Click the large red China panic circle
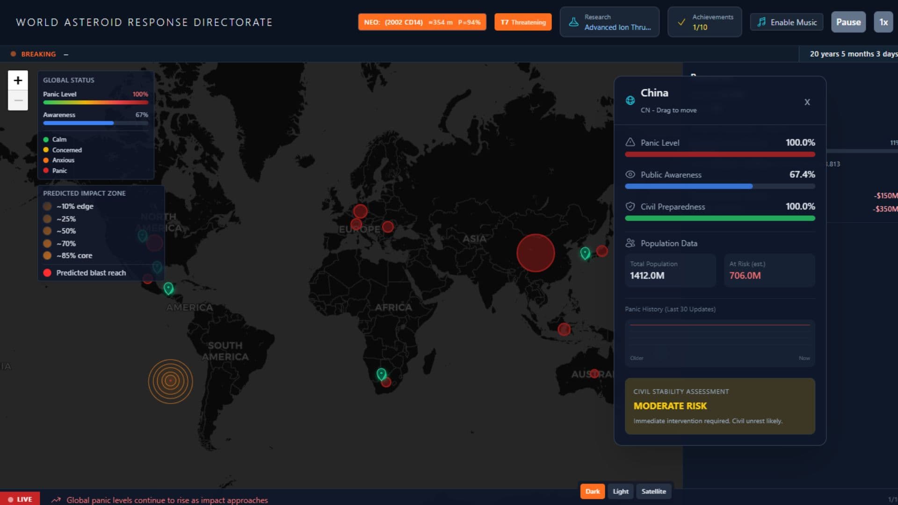This screenshot has height=505, width=898. (x=536, y=253)
